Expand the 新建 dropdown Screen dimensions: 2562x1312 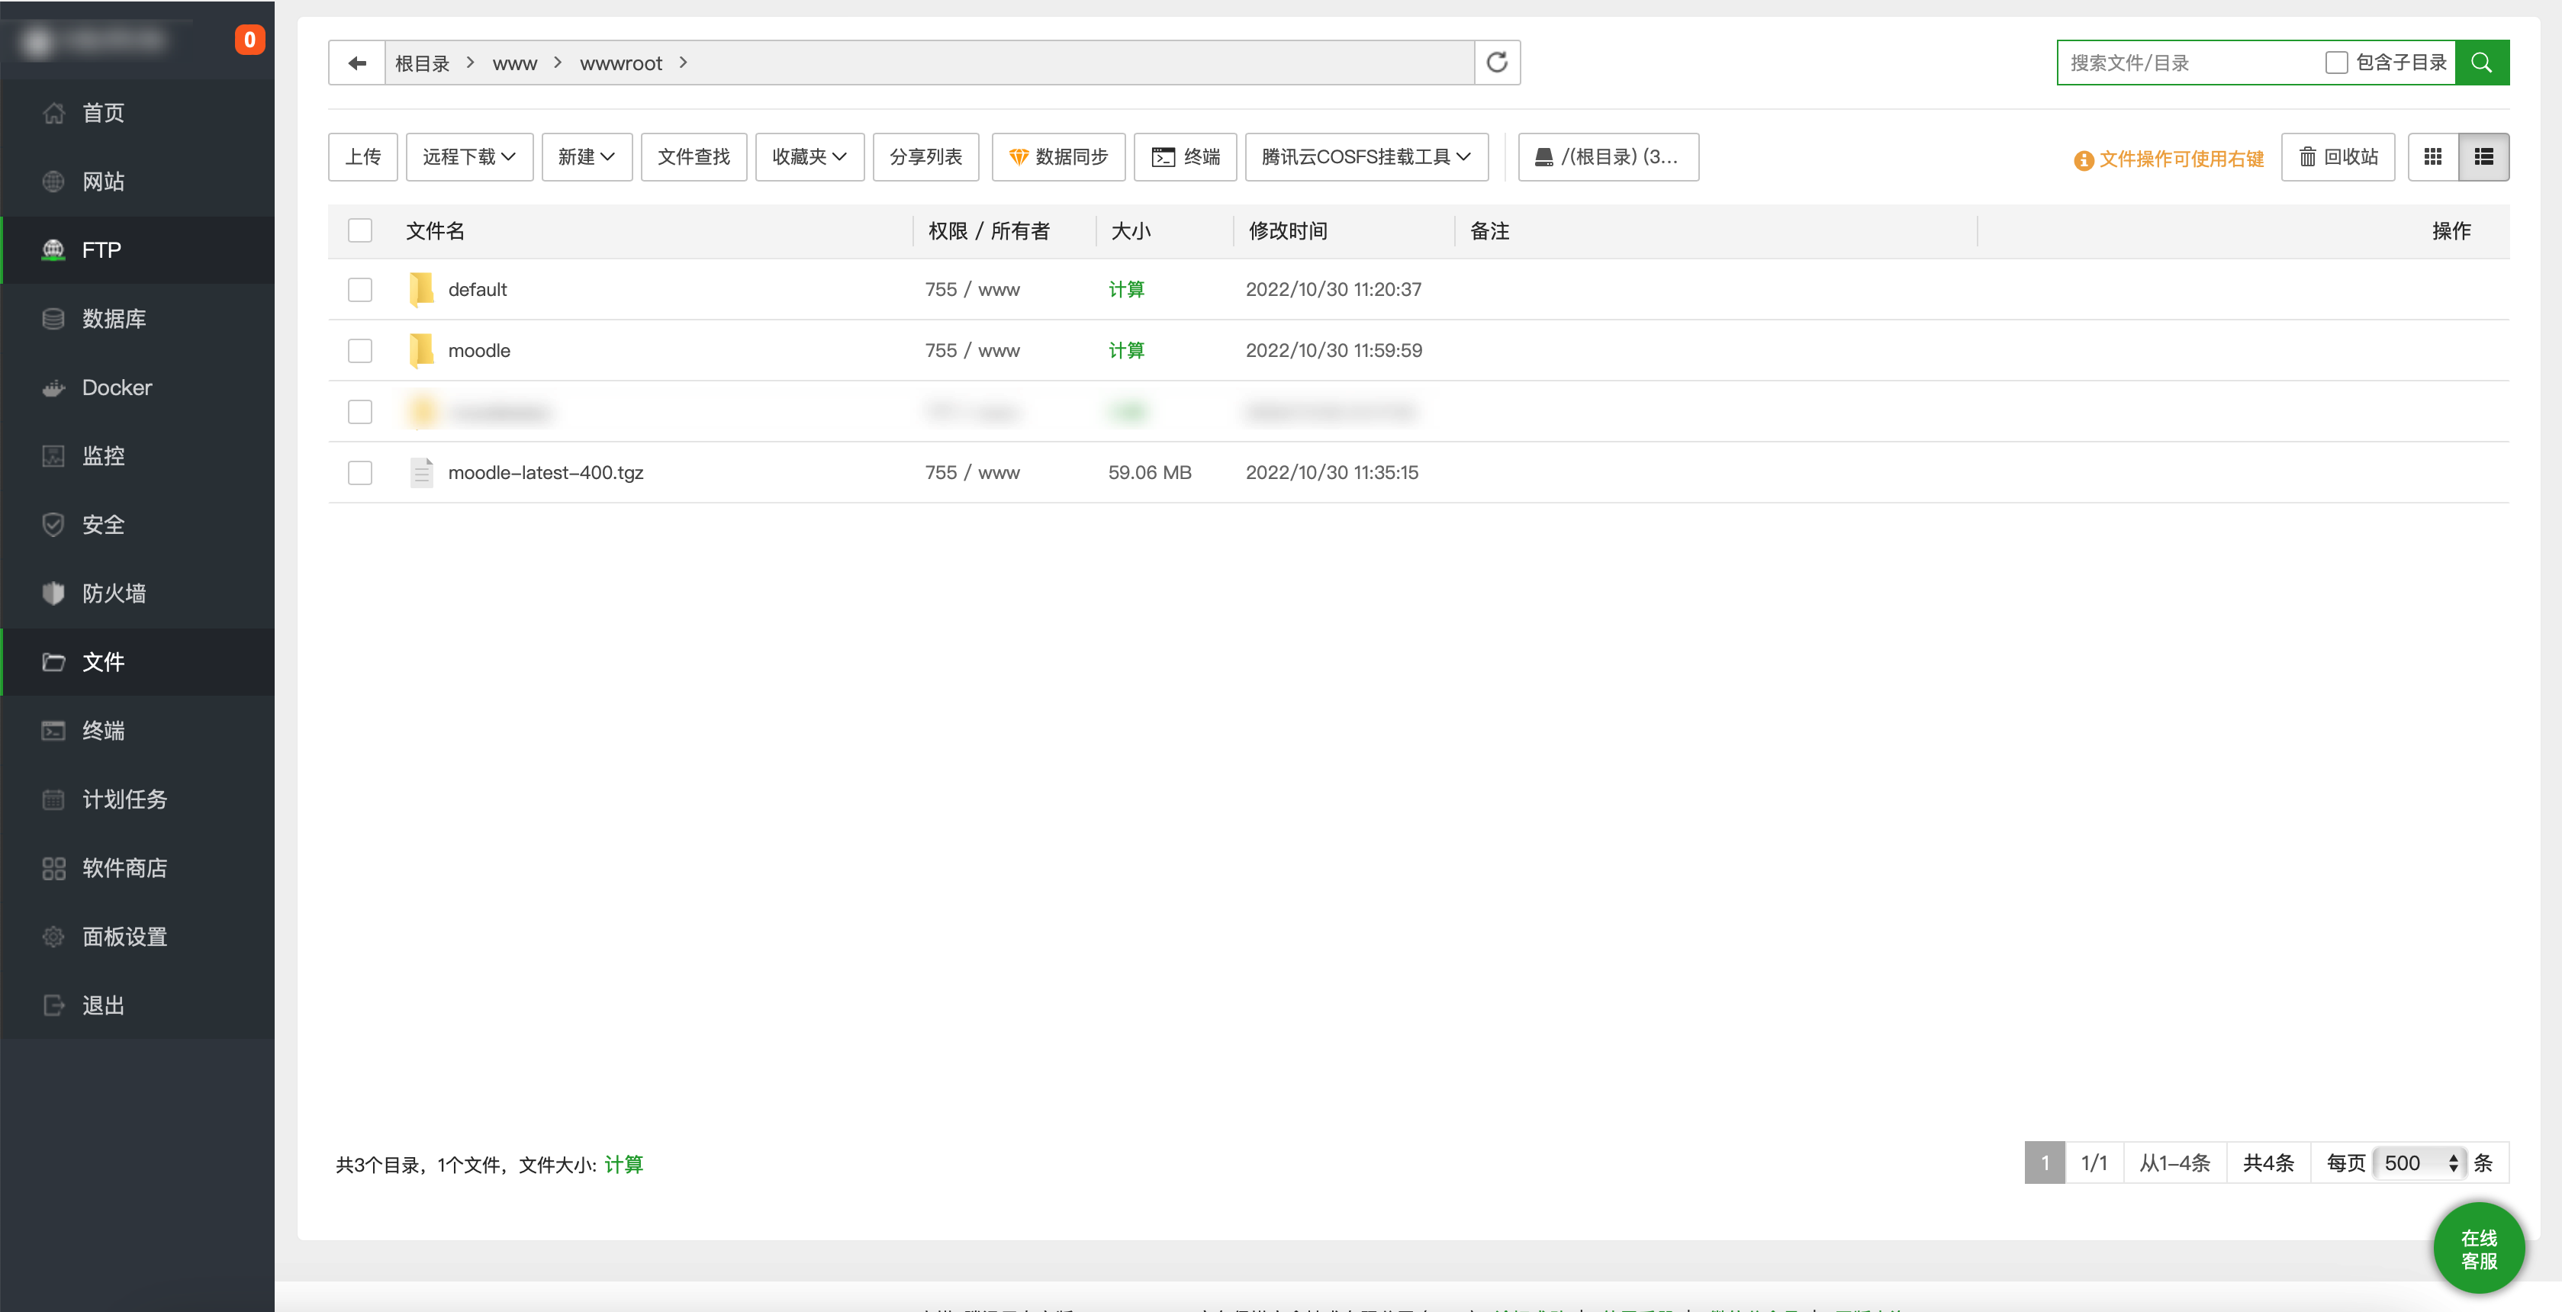click(x=586, y=157)
